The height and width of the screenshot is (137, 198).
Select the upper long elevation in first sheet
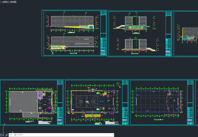(72, 23)
